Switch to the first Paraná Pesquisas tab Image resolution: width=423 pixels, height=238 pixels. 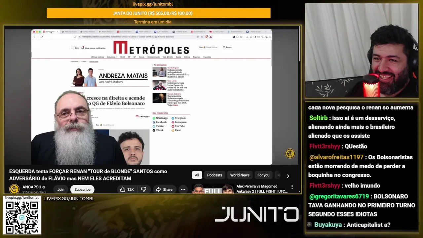pos(88,32)
